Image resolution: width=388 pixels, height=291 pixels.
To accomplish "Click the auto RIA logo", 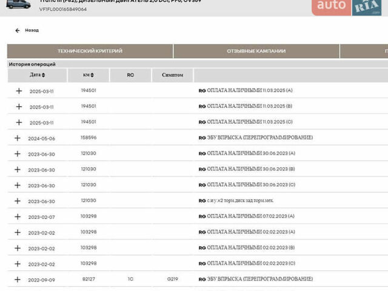I will click(x=346, y=7).
